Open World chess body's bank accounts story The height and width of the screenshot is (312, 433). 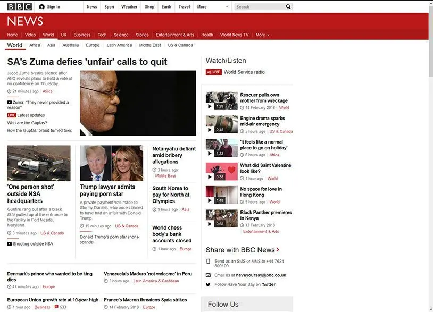point(172,234)
